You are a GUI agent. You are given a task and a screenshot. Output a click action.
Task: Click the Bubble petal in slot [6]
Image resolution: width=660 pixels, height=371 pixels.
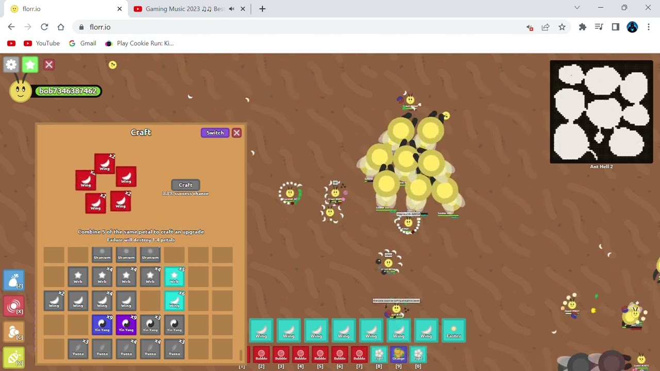point(340,355)
